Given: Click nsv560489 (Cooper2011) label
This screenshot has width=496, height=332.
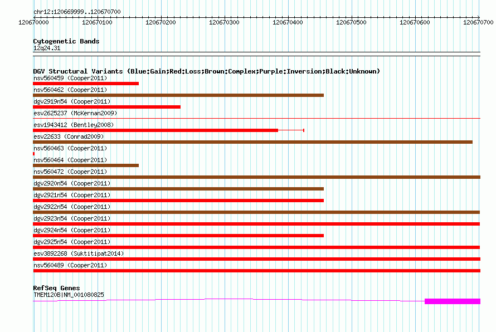Looking at the screenshot, I should pos(70,265).
